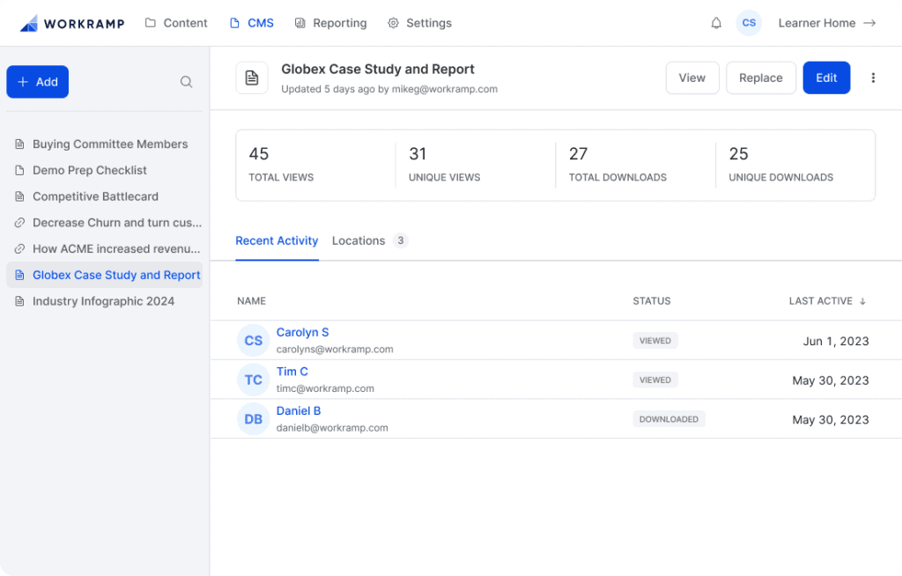Image resolution: width=902 pixels, height=576 pixels.
Task: Click the Competitive Battlecard file icon
Action: (x=19, y=196)
